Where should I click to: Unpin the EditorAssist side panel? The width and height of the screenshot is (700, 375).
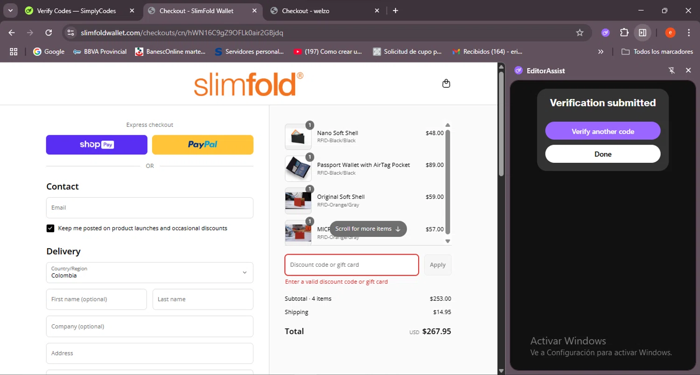coord(672,70)
